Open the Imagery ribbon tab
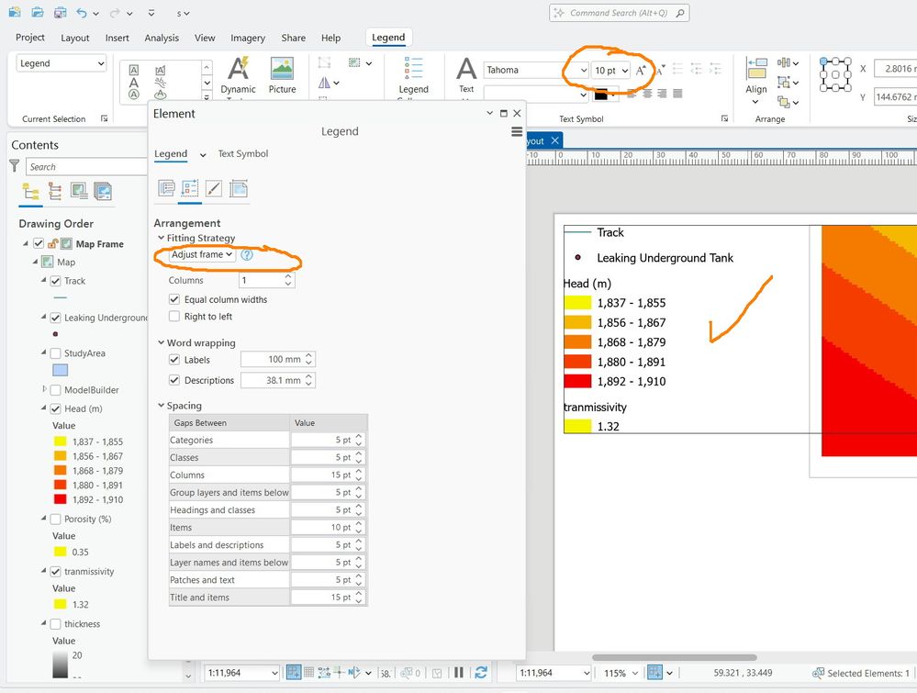The width and height of the screenshot is (917, 693). pos(248,38)
